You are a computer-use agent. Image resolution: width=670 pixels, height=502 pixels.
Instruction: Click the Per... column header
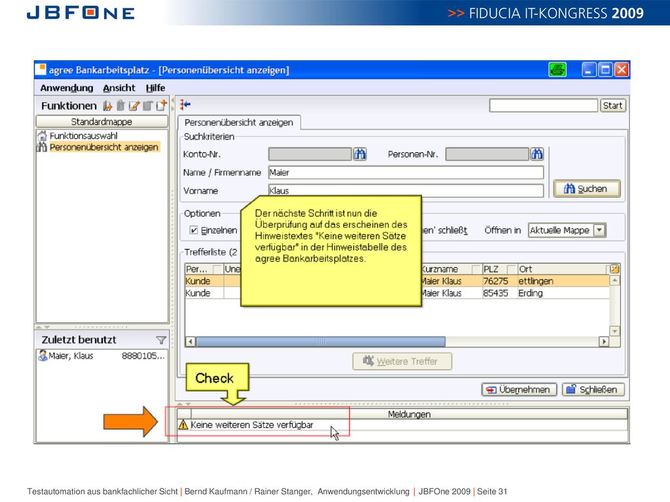[x=204, y=269]
